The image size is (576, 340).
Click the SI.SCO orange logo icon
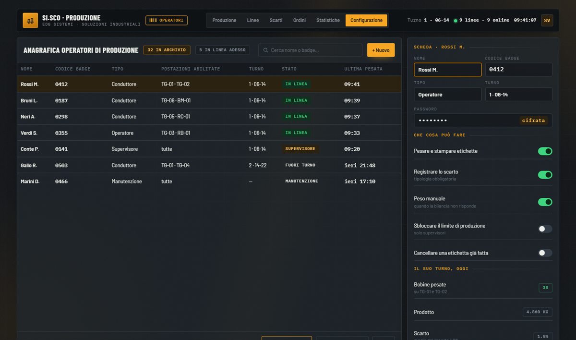30,21
